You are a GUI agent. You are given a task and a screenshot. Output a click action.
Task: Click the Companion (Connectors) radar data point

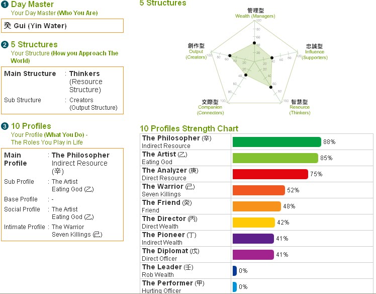pyautogui.click(x=246, y=75)
